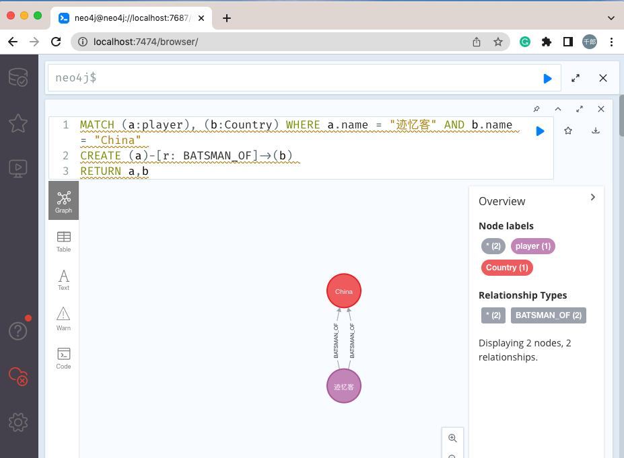
Task: Go back in browser history
Action: click(x=13, y=42)
